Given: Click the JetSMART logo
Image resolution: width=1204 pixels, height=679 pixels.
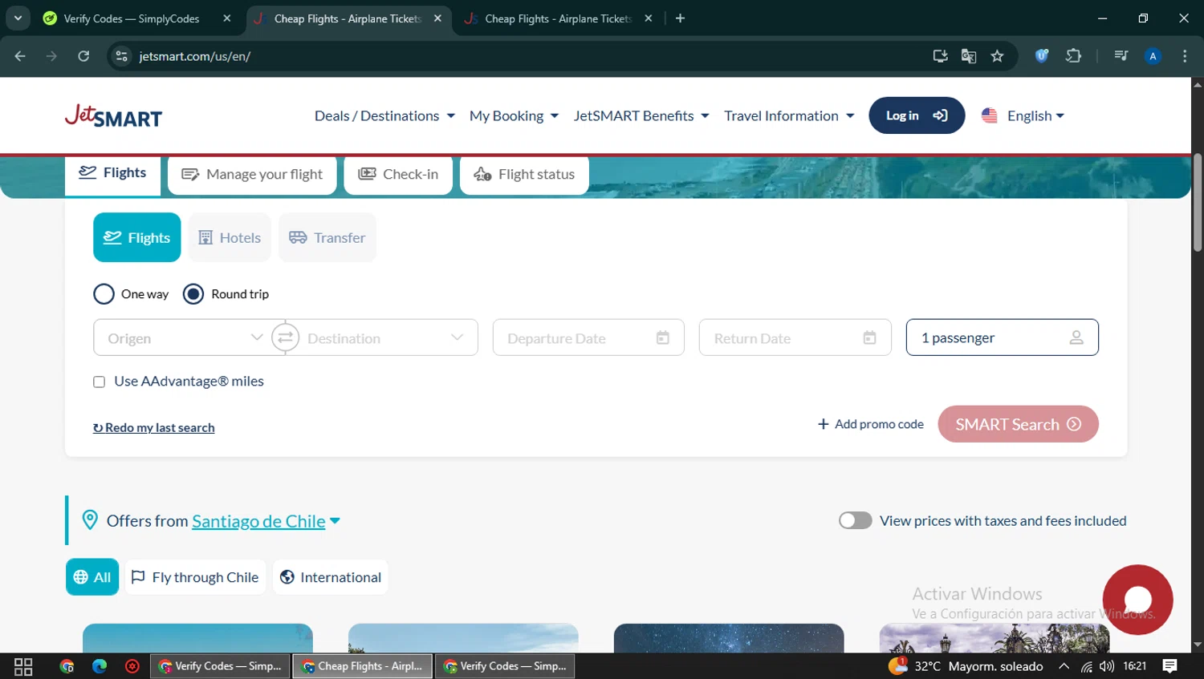Looking at the screenshot, I should coord(113,116).
